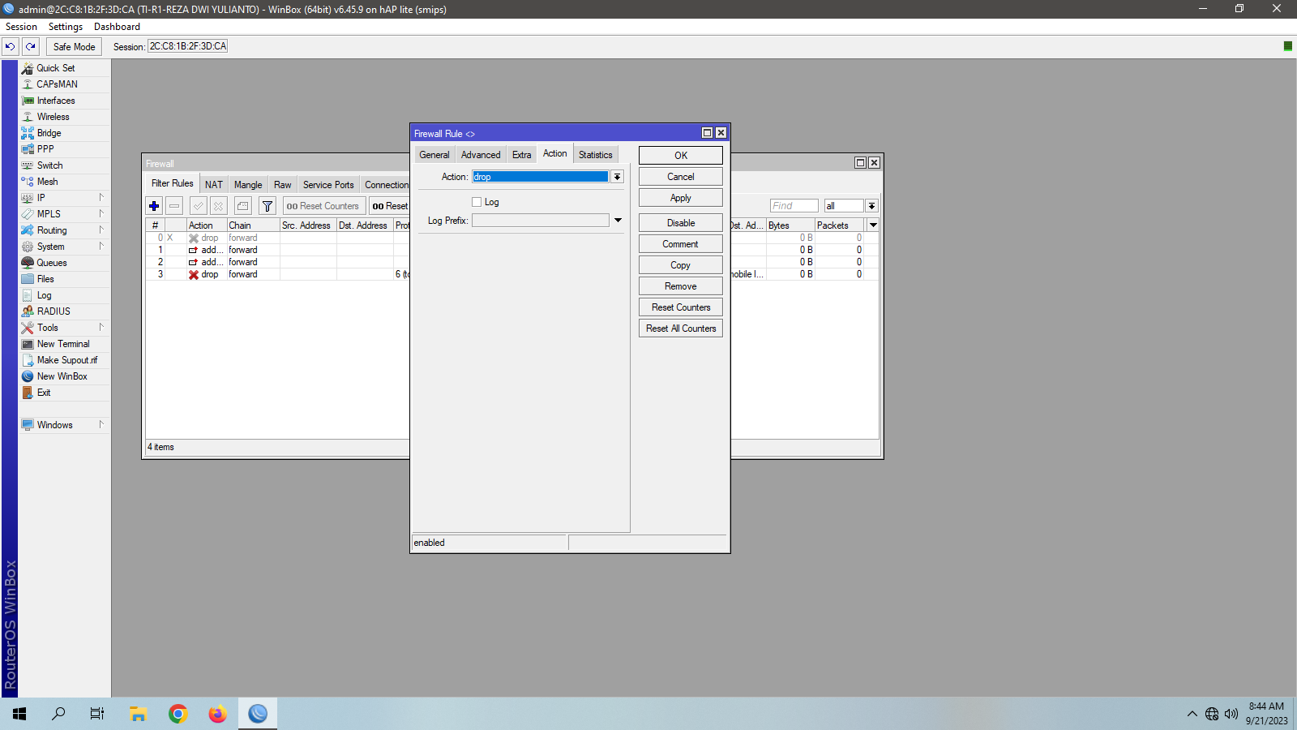Disable the selected rule with cross icon

tap(218, 206)
